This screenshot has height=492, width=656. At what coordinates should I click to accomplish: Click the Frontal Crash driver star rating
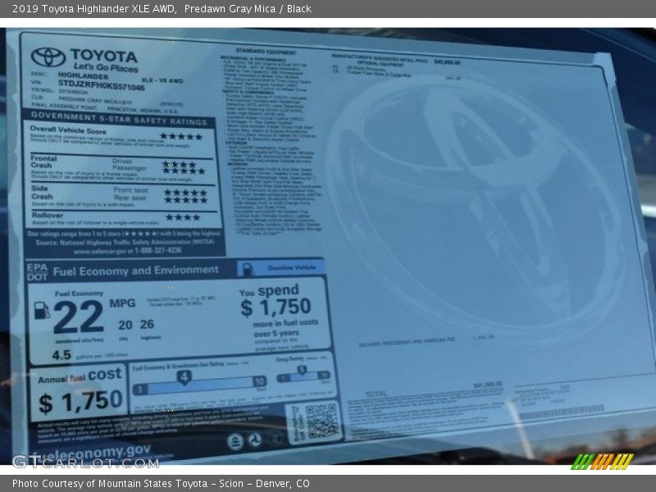tap(179, 165)
